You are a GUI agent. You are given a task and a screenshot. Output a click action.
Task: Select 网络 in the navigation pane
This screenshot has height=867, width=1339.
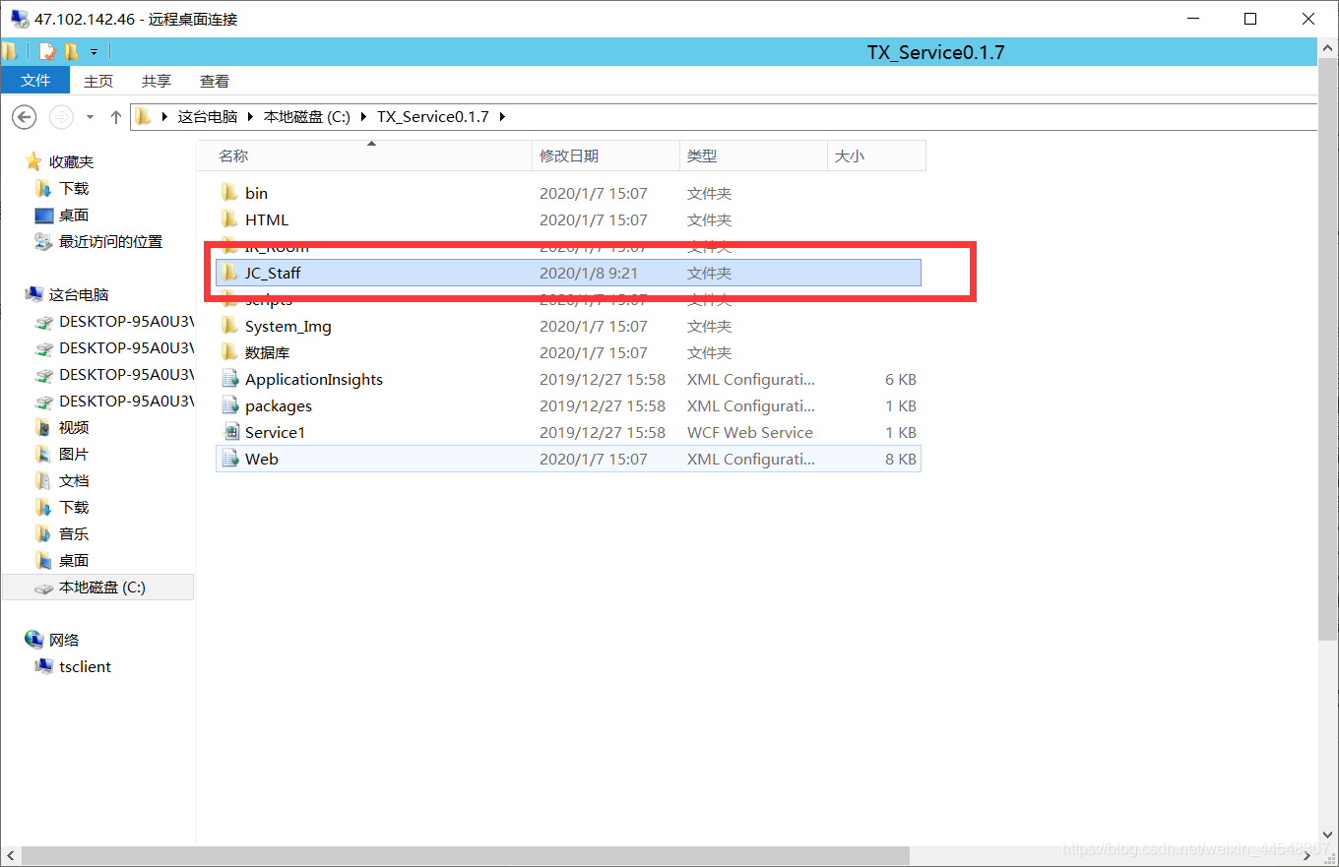[x=64, y=640]
